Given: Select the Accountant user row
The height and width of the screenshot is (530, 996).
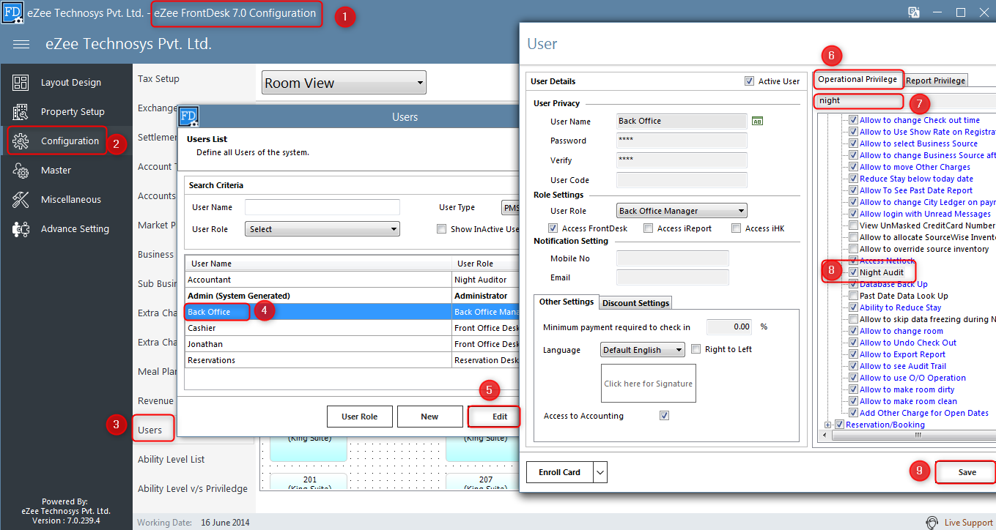Looking at the screenshot, I should (x=352, y=280).
